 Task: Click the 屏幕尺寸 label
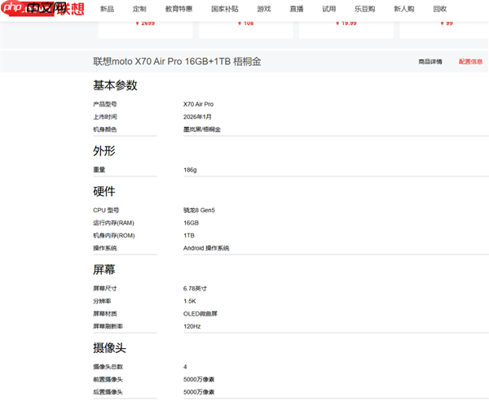[x=105, y=289]
